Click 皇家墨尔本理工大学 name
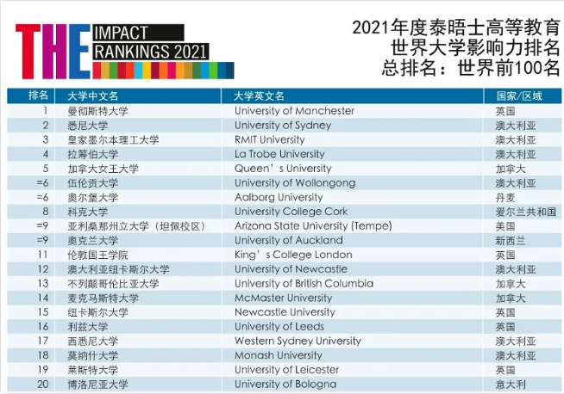The image size is (564, 394). 113,140
